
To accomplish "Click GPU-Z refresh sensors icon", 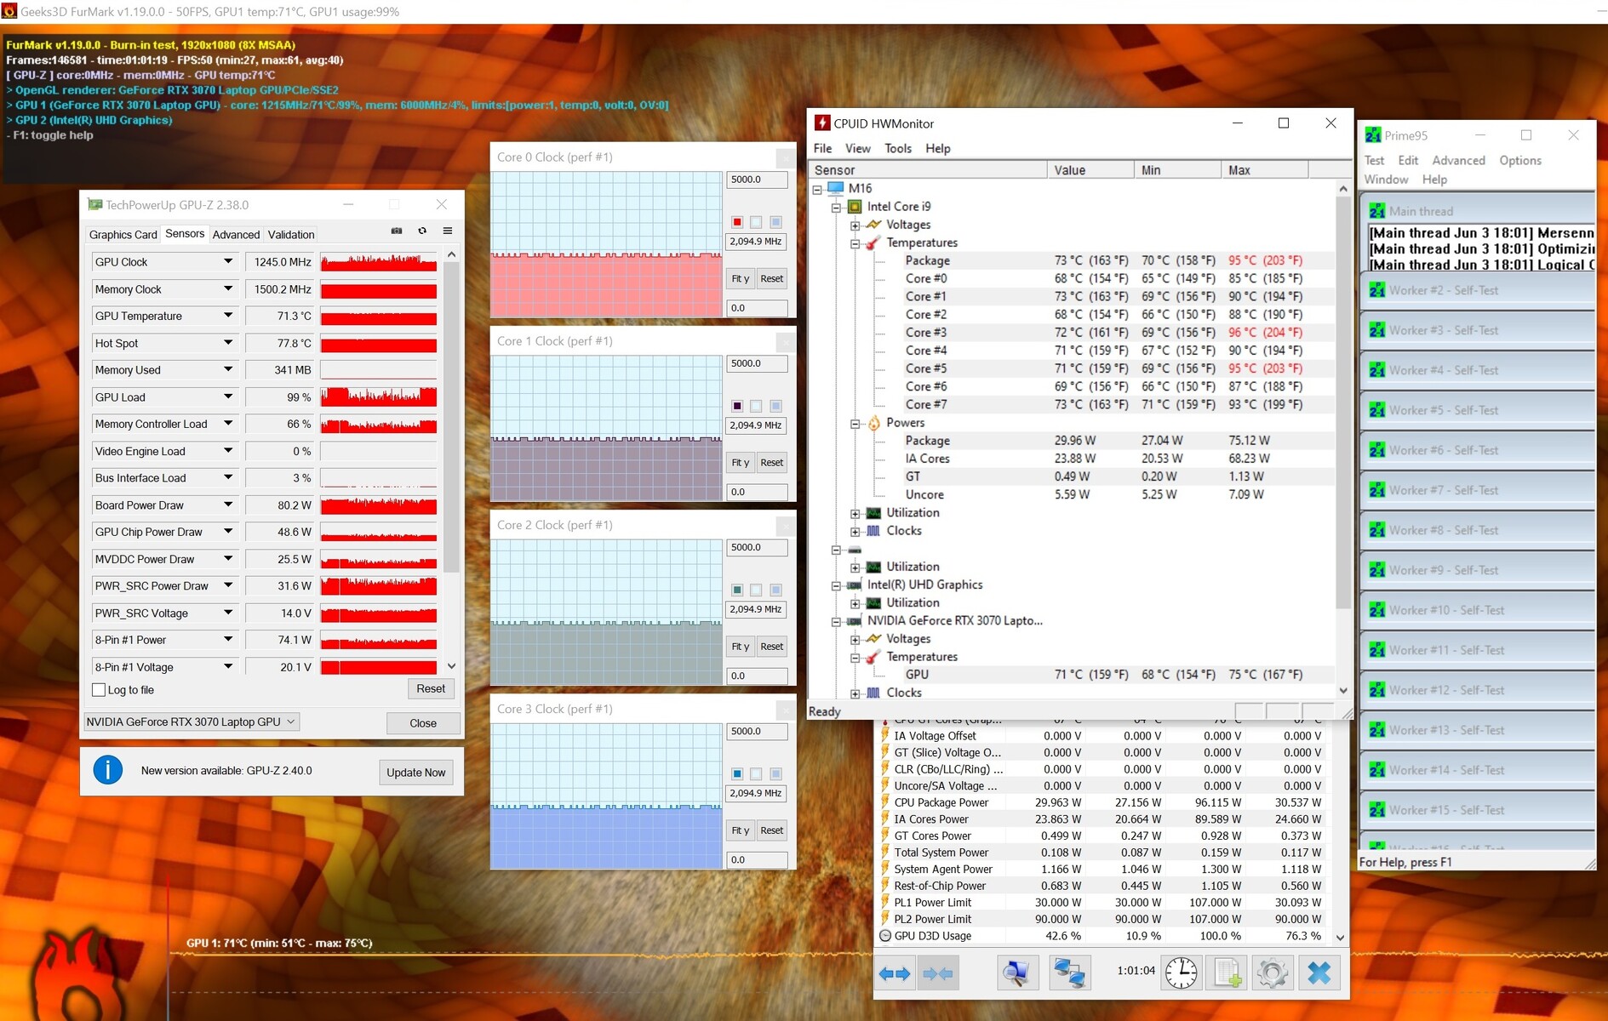I will (x=422, y=231).
